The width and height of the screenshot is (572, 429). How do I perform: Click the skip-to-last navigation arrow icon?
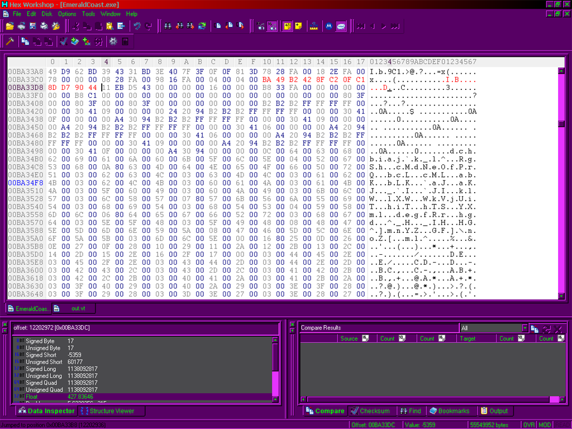click(x=395, y=26)
